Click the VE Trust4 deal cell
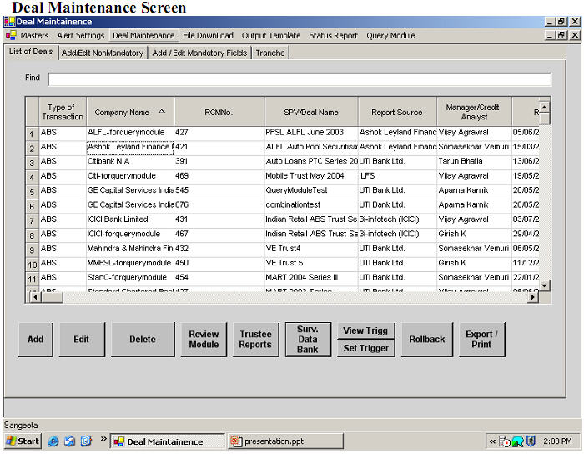584x454 pixels. click(311, 249)
